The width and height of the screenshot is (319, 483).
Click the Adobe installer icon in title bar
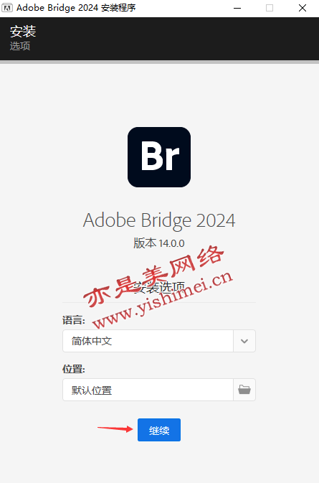(x=7, y=8)
